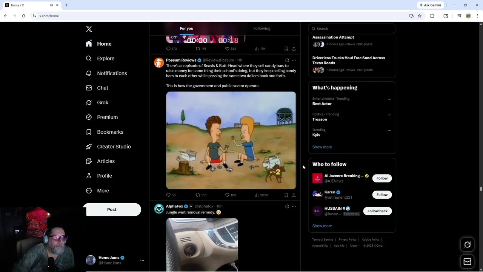Open Grok in the sidebar

click(x=97, y=102)
